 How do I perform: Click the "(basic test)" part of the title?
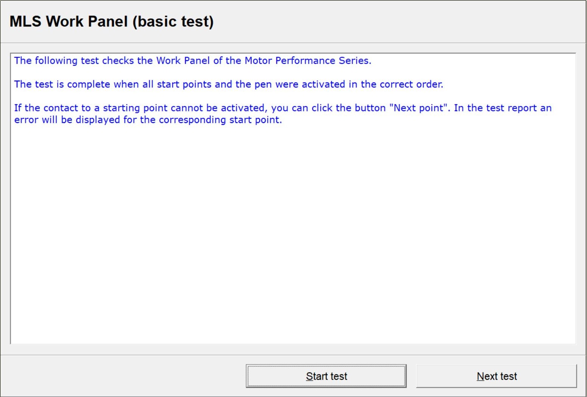173,22
